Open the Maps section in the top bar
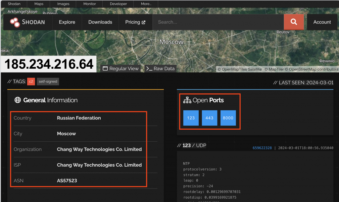Viewport: 339px width, 202px height. click(38, 4)
